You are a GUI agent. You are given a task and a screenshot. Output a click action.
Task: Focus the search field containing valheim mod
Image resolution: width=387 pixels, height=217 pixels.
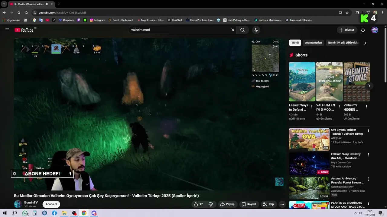pyautogui.click(x=179, y=30)
